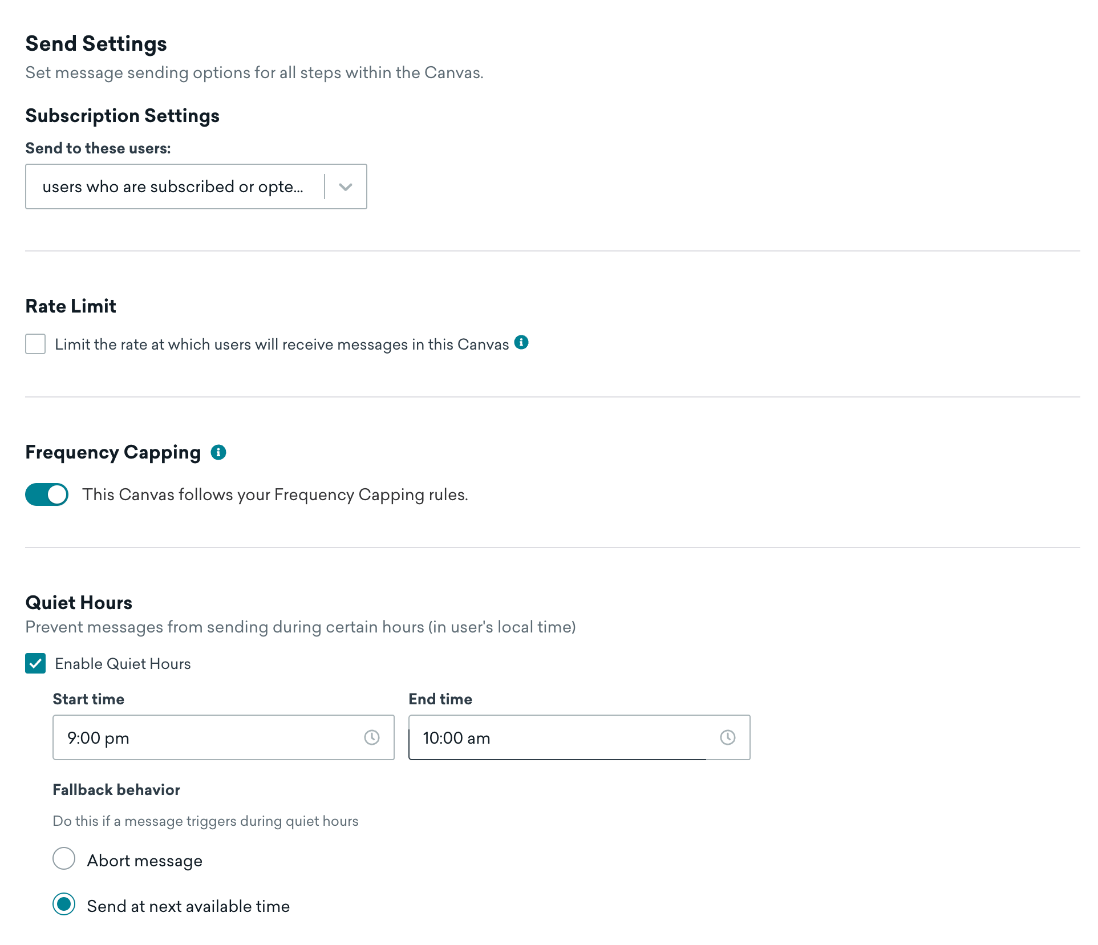
Task: Select Send at next available time radio button
Action: pos(63,906)
